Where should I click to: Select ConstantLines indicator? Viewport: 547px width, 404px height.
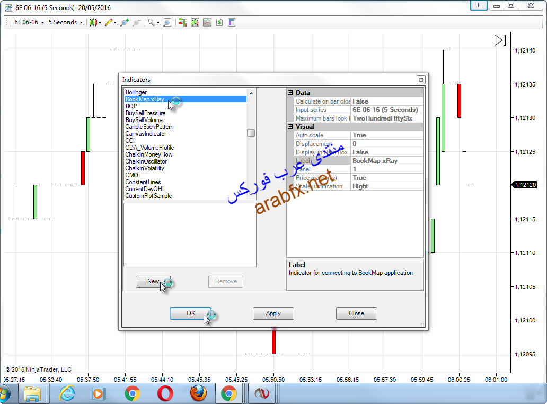click(x=186, y=182)
